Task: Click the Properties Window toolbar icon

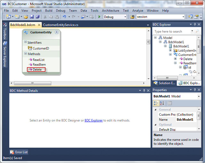Action: (196, 17)
